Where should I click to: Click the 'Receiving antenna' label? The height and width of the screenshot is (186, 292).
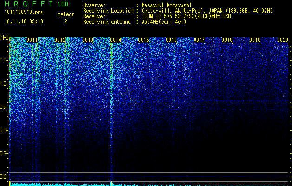click(107, 22)
